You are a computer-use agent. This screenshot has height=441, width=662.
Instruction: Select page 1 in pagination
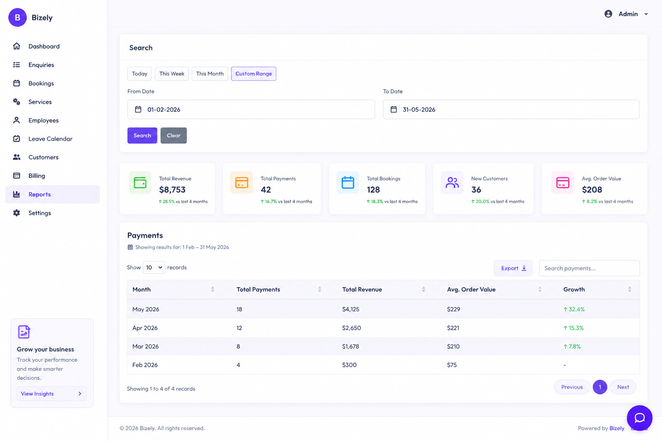(x=600, y=387)
